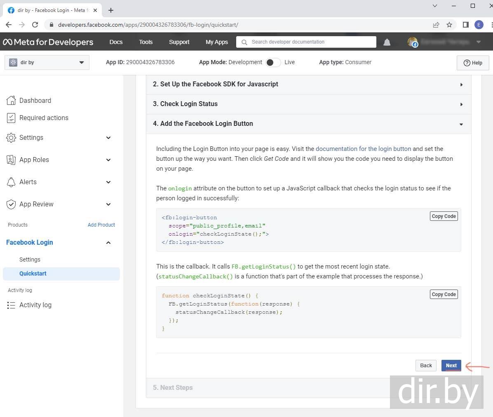Click the Meta for Developers logo
Screen dimensions: 493x417
[x=48, y=42]
